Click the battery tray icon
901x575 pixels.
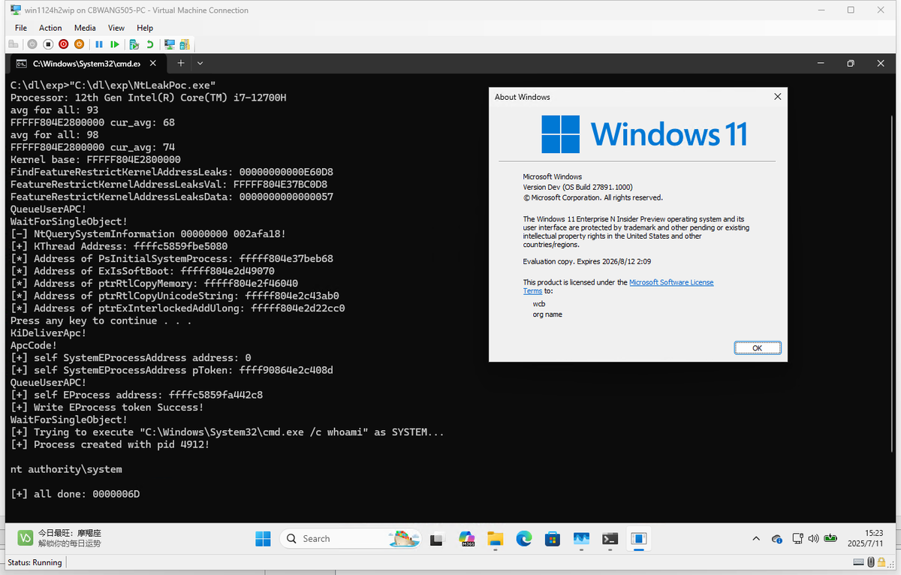[x=830, y=538]
